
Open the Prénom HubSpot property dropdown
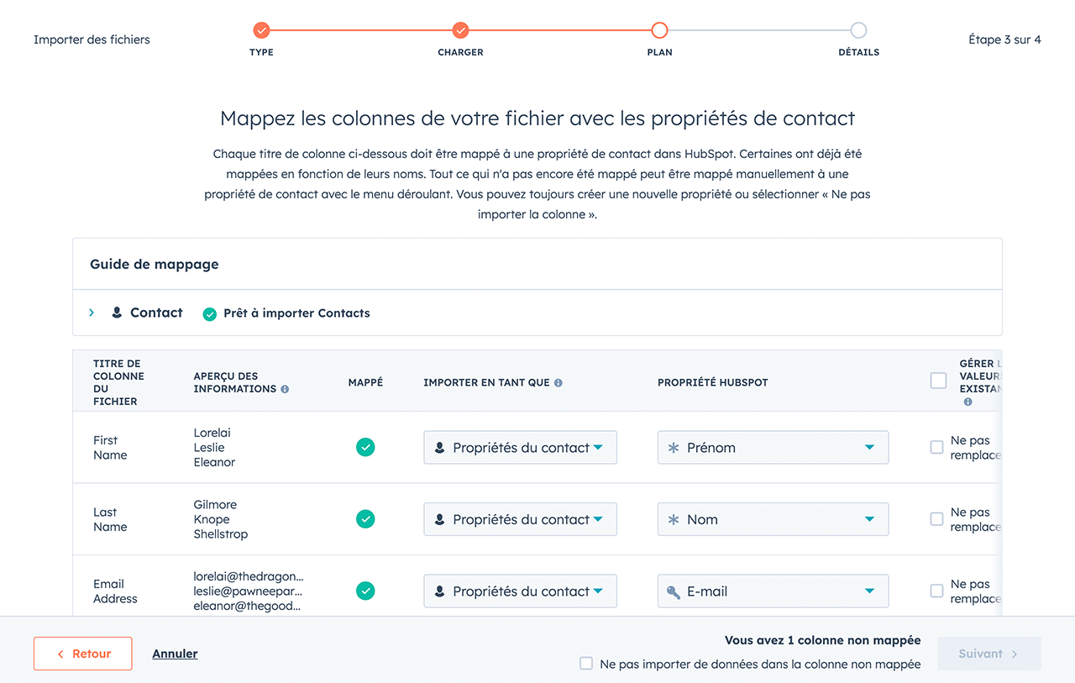coord(773,448)
